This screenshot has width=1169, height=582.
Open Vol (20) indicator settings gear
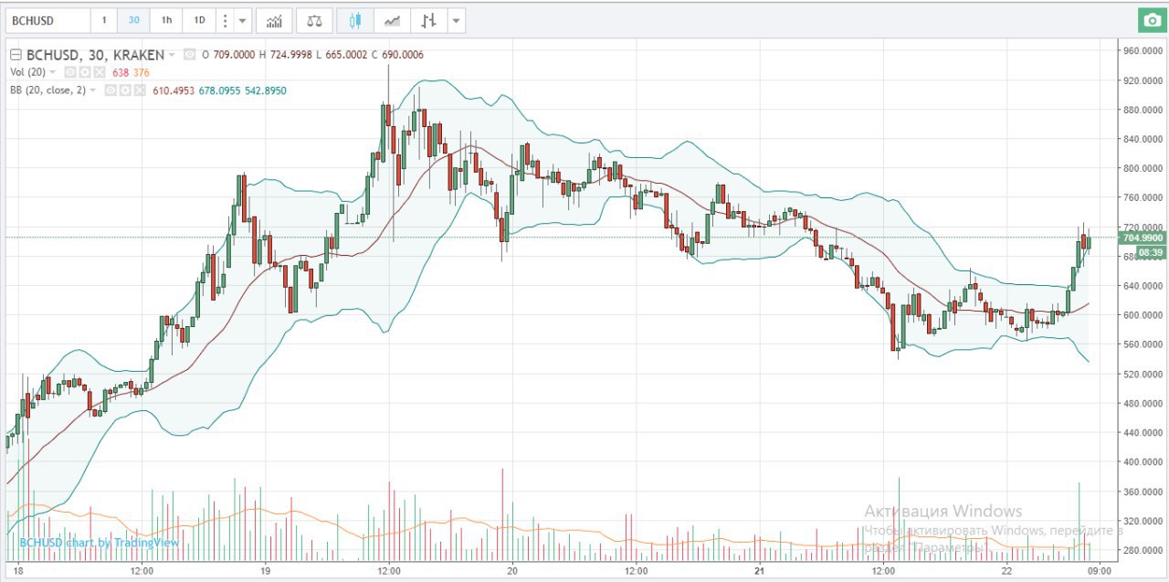coord(84,72)
